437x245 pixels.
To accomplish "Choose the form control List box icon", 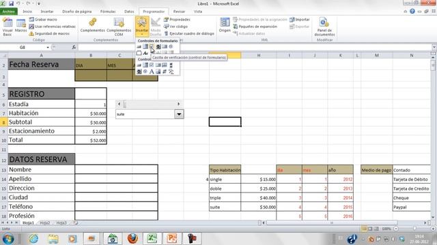I will point(165,47).
